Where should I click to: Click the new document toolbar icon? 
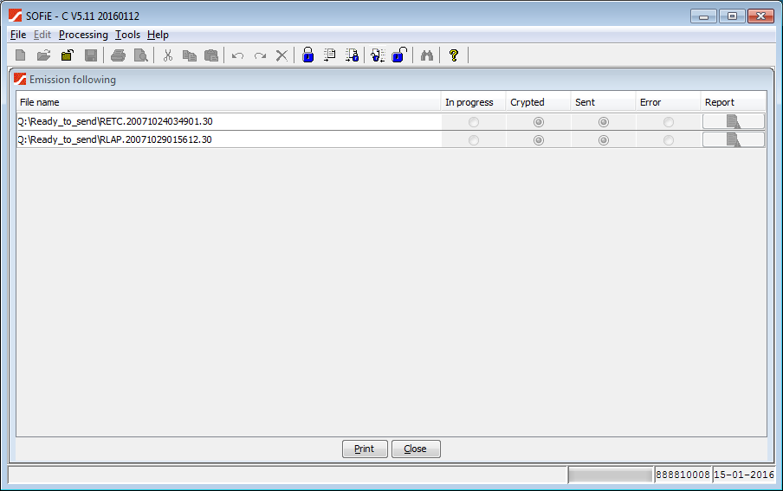pyautogui.click(x=21, y=55)
